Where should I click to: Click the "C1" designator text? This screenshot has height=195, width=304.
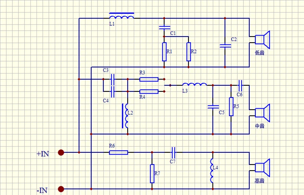(x=173, y=34)
